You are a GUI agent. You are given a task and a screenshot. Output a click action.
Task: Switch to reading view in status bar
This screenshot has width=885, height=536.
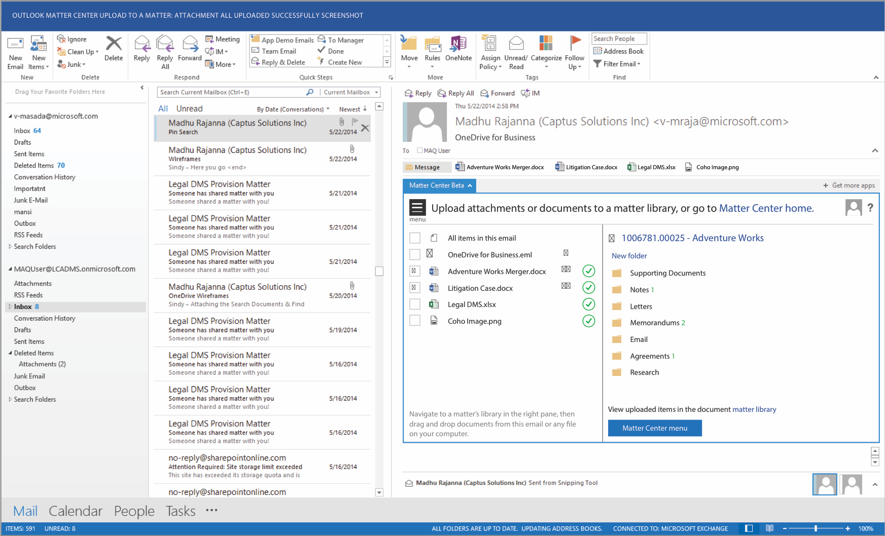coord(769,528)
